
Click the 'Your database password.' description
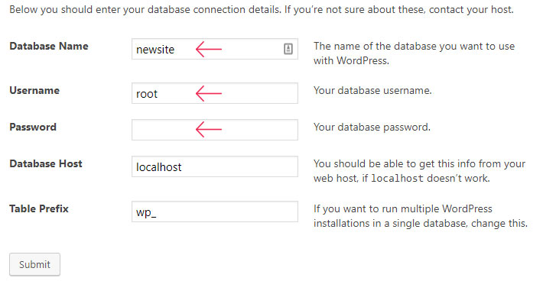click(x=372, y=127)
